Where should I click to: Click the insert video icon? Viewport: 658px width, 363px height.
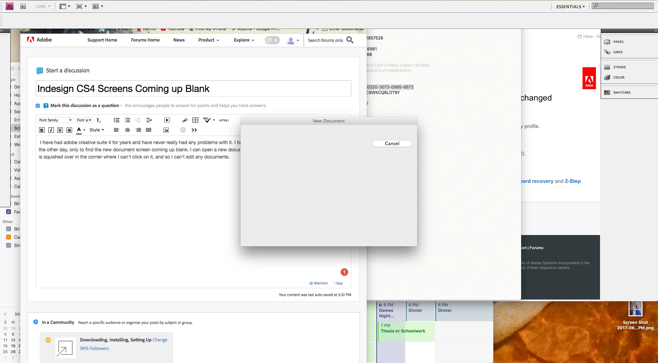(x=167, y=120)
